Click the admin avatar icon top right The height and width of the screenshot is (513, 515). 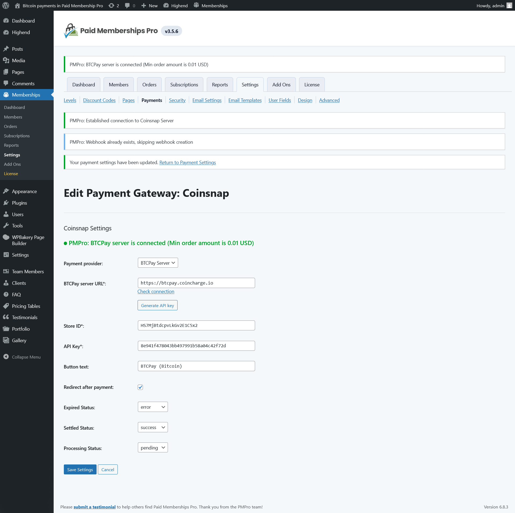tap(509, 5)
